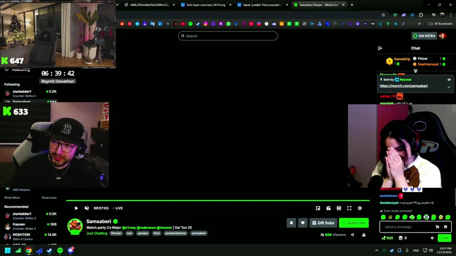Open emoji picker in chat
Image resolution: width=456 pixels, height=256 pixels.
coord(446,227)
